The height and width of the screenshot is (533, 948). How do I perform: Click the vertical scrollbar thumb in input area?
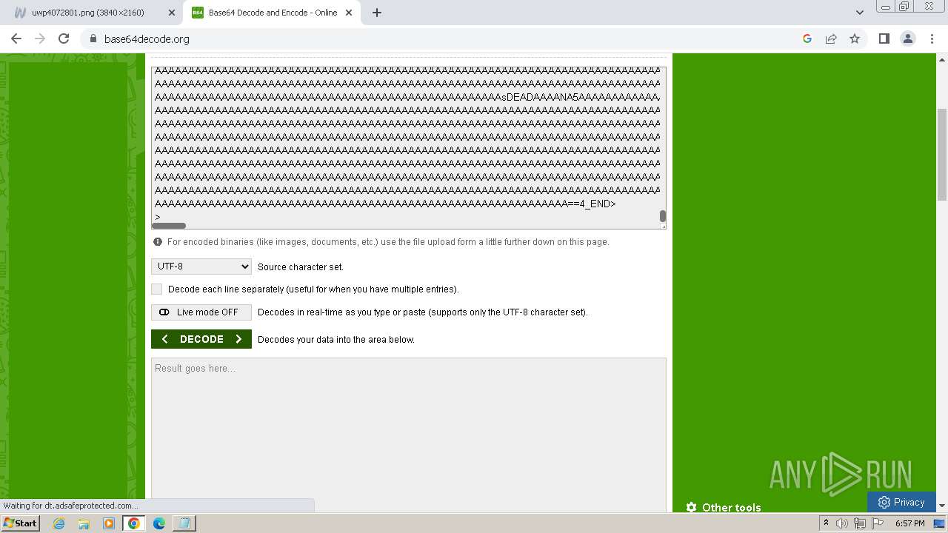tap(663, 216)
